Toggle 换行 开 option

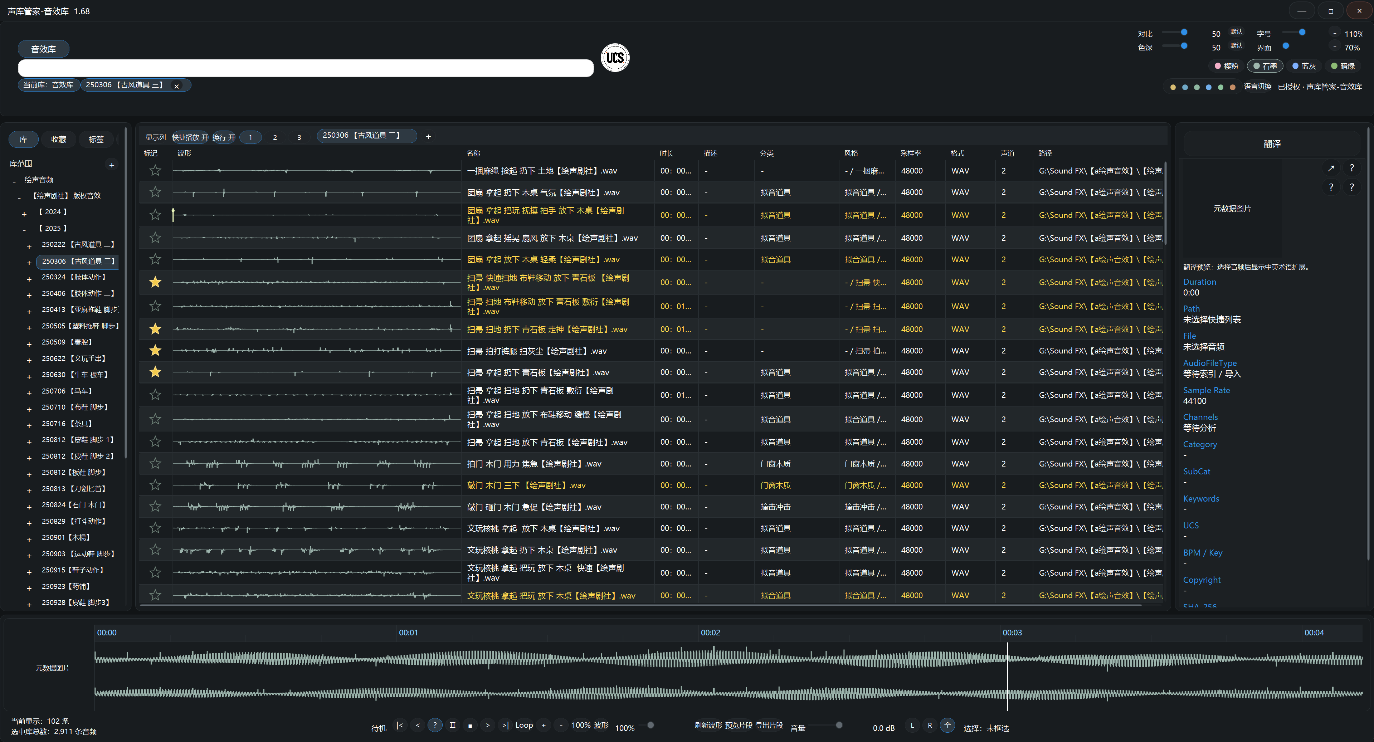224,137
